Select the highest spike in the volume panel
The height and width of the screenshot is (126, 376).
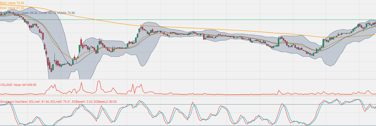pyautogui.click(x=98, y=81)
